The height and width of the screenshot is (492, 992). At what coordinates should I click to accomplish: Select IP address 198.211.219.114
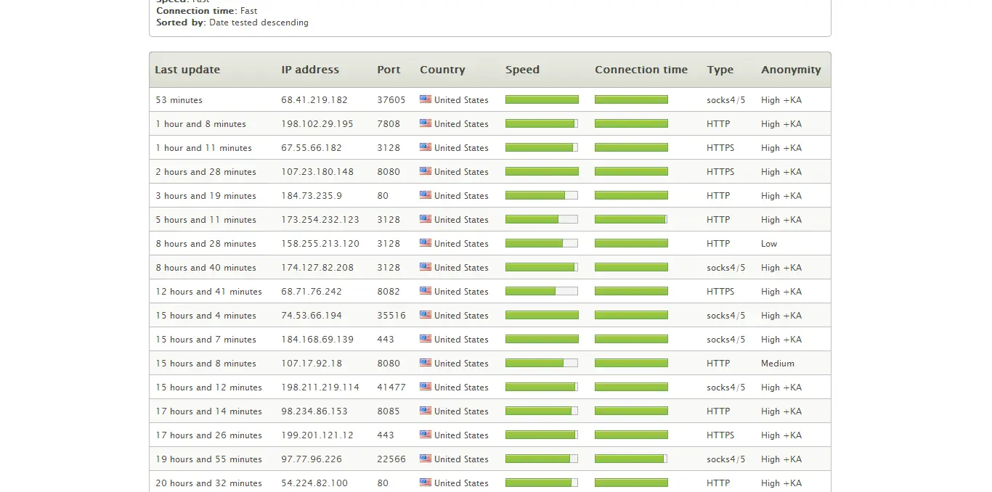pyautogui.click(x=320, y=388)
